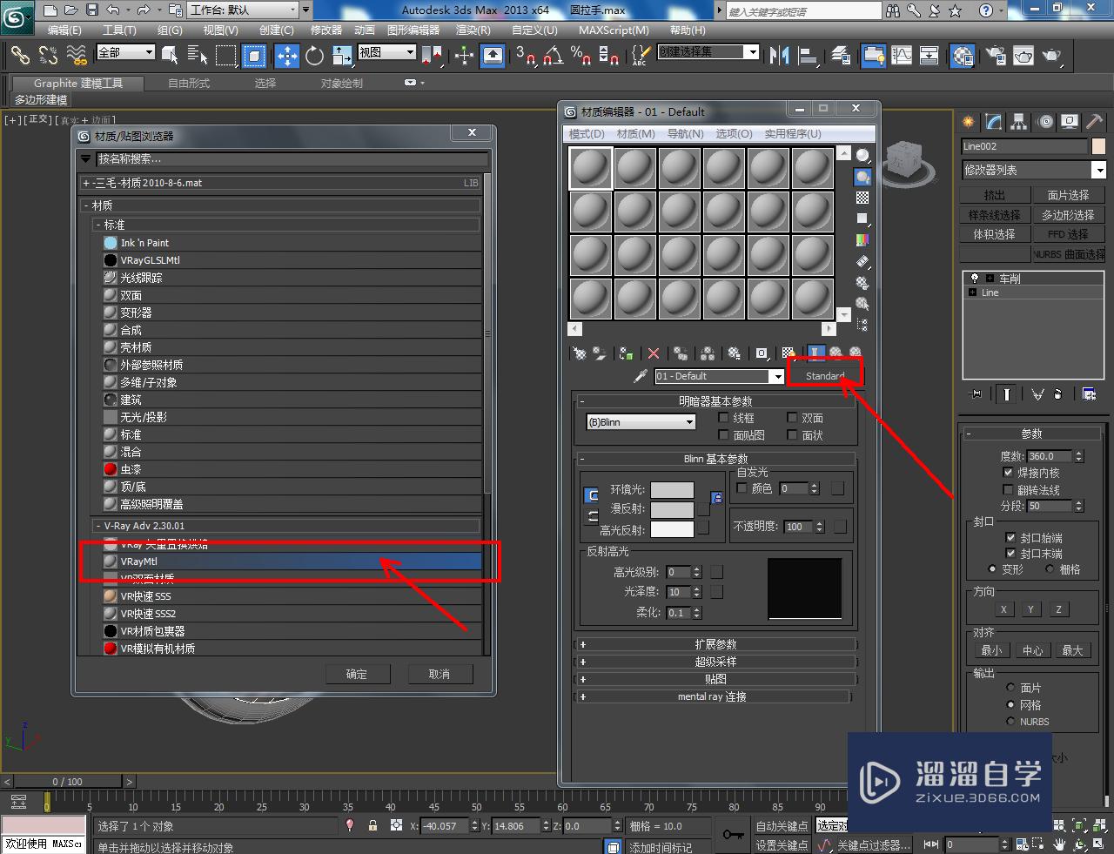Choose the Rectangular Selection Region tool
Viewport: 1114px width, 854px height.
pos(226,57)
